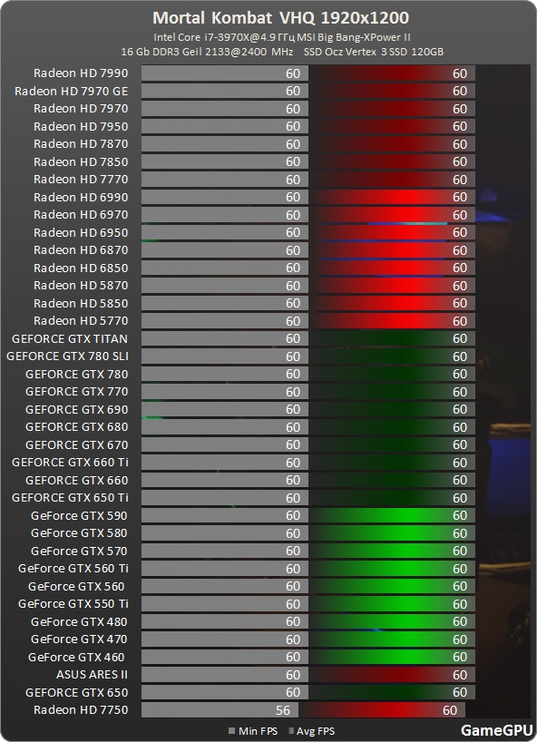The height and width of the screenshot is (742, 537).
Task: Click the "Avg FPS" legend text
Action: click(316, 730)
